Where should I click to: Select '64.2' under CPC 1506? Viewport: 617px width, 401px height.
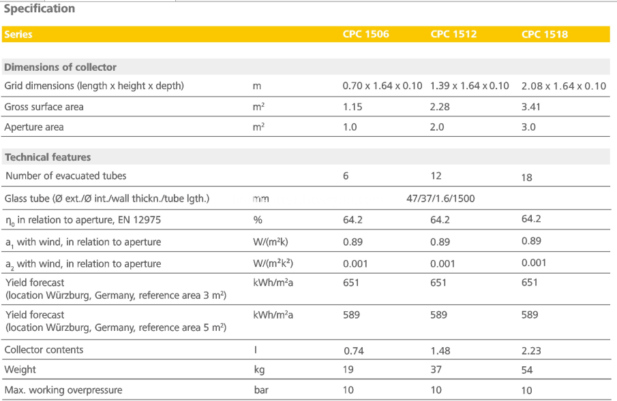tap(352, 220)
